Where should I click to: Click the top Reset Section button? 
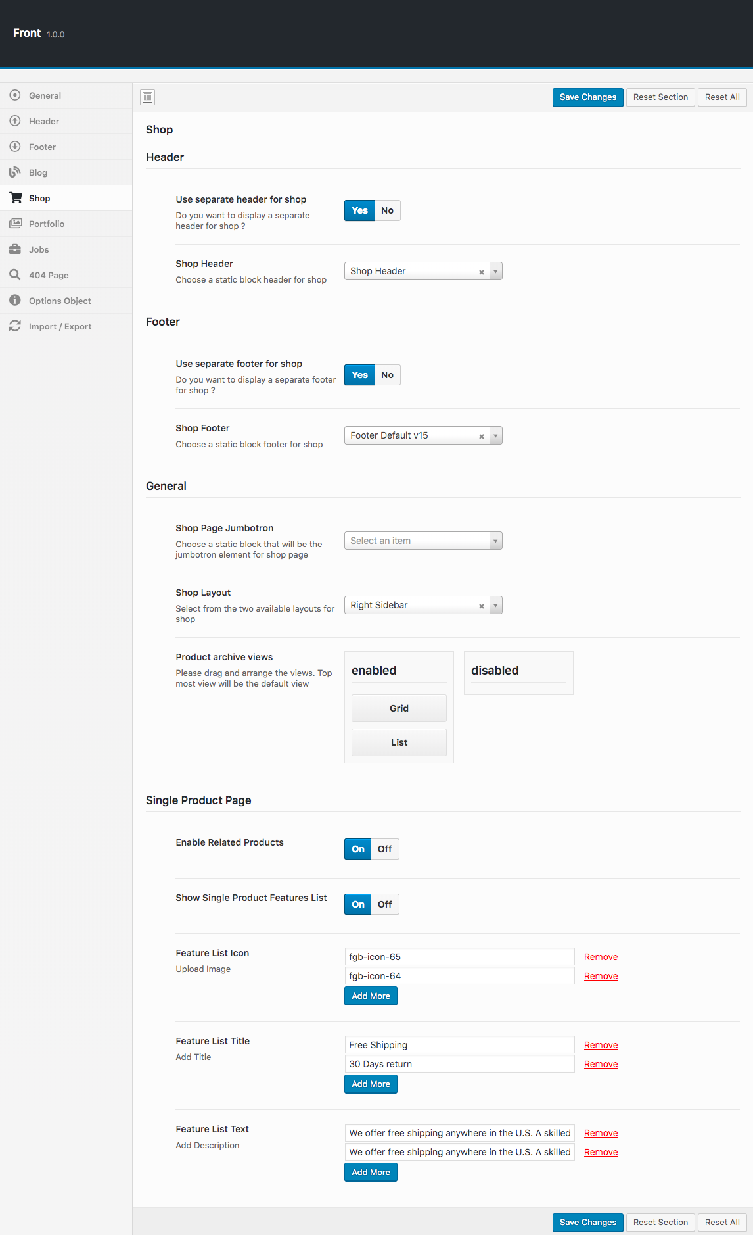coord(660,97)
